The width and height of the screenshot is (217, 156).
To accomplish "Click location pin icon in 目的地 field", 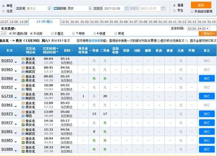I will click(90, 9).
